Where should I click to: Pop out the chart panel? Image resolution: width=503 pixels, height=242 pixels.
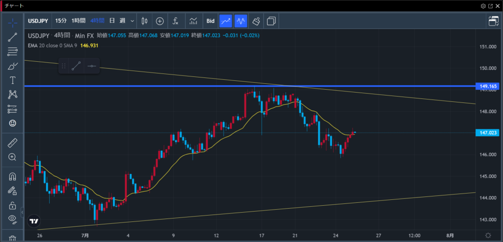(491, 6)
